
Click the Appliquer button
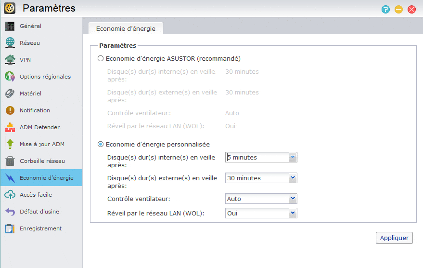[x=394, y=238]
